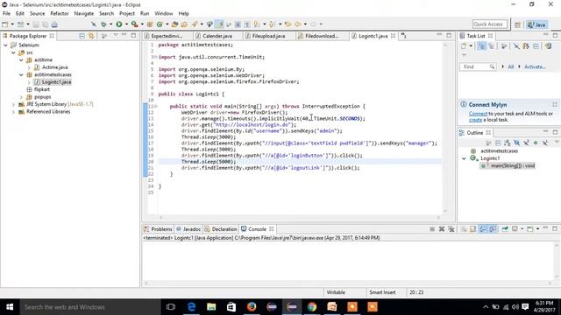
Task: Click editor horizontal scrollbar
Action: (299, 217)
